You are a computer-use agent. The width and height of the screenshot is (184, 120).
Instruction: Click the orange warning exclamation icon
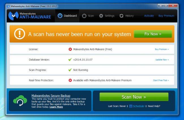[20, 34]
